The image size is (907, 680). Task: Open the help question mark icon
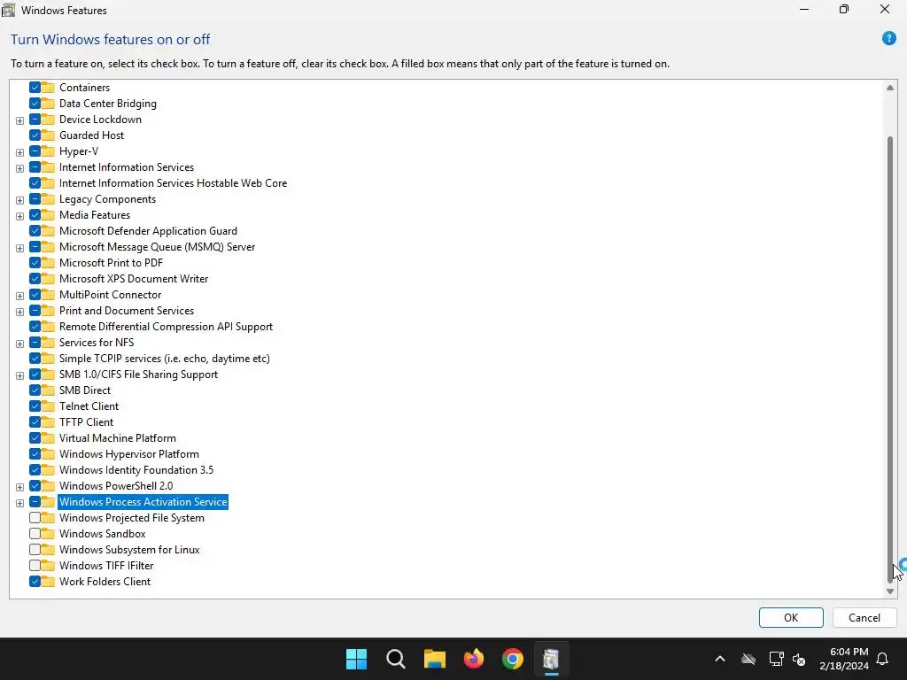pyautogui.click(x=888, y=39)
